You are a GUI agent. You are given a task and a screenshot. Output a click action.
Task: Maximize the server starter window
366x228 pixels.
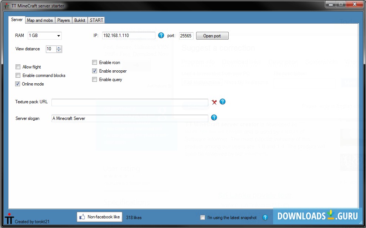pyautogui.click(x=341, y=4)
